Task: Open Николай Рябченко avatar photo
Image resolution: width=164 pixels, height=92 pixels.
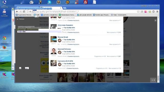Action: pos(54,51)
